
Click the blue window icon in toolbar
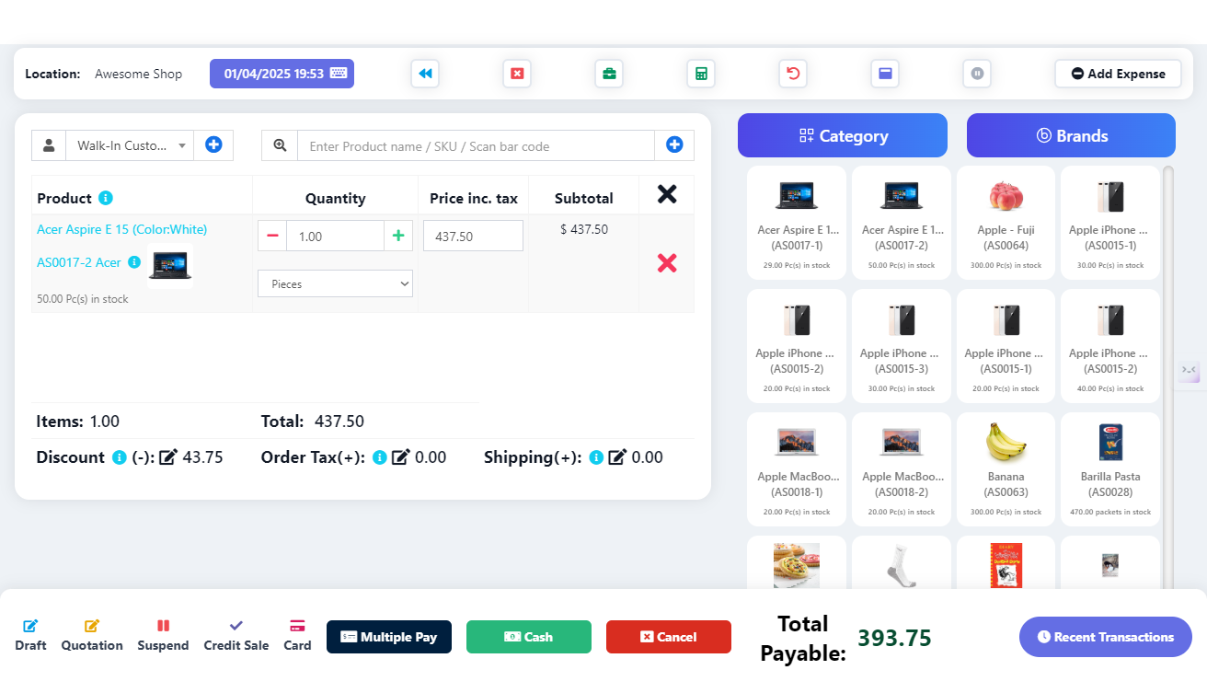885,74
